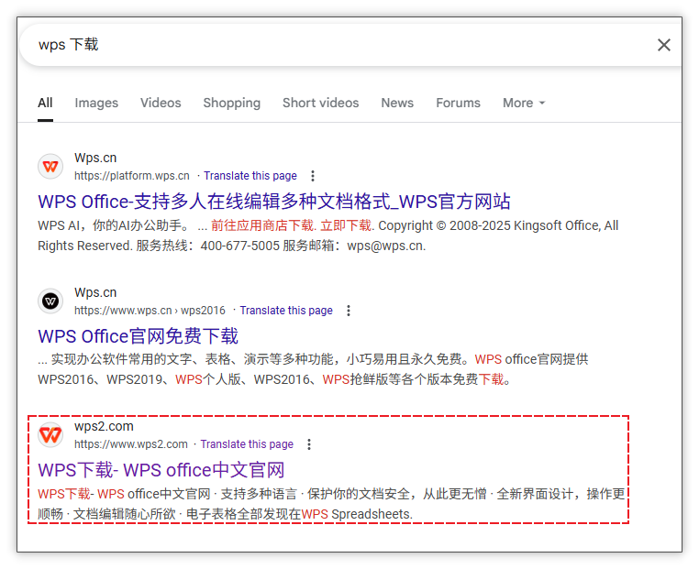Translate the platform.wps.cn result page
The height and width of the screenshot is (569, 699).
click(250, 176)
